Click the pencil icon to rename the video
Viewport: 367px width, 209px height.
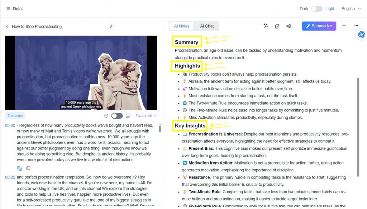tap(111, 27)
